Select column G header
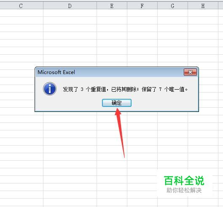The image size is (223, 207). point(173,6)
